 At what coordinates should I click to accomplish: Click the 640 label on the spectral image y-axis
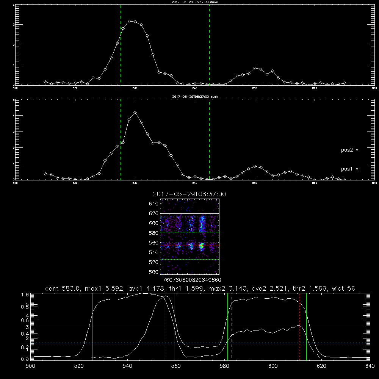tap(153, 204)
